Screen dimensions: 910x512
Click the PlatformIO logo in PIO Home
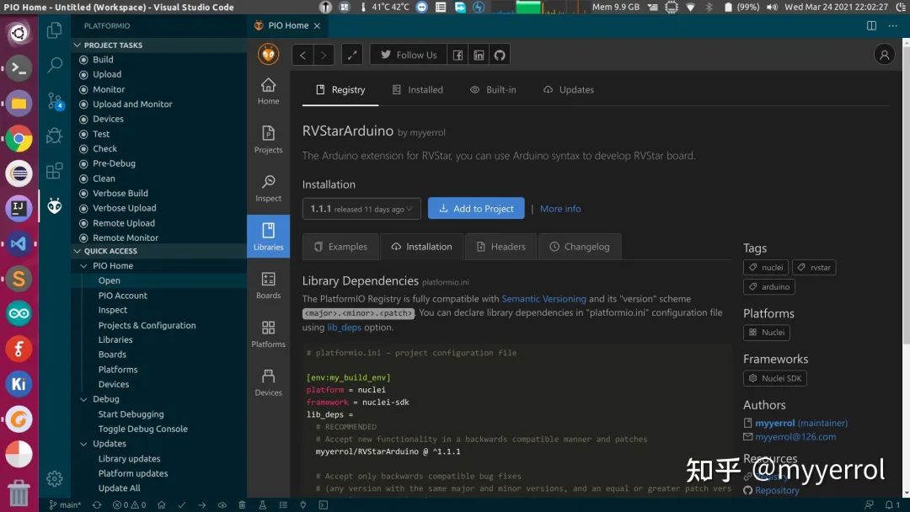point(268,55)
